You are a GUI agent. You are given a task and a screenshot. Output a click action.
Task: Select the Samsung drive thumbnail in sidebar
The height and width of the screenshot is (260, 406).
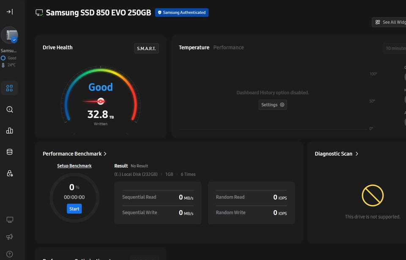click(x=9, y=36)
